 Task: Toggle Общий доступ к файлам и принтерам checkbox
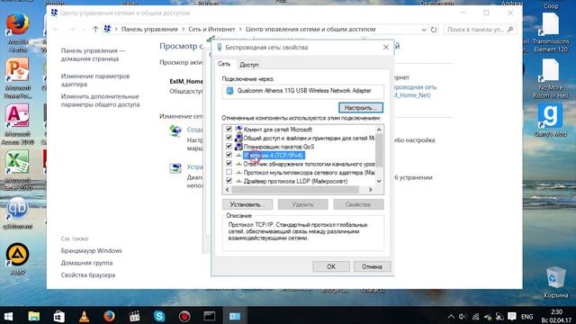(x=229, y=138)
